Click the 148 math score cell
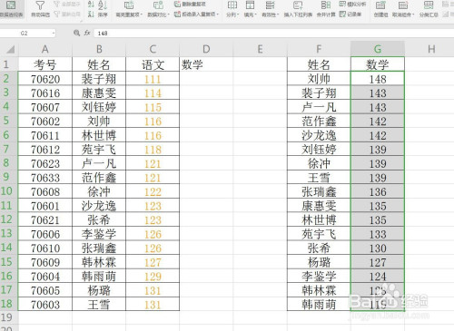The width and height of the screenshot is (454, 331). tap(378, 79)
